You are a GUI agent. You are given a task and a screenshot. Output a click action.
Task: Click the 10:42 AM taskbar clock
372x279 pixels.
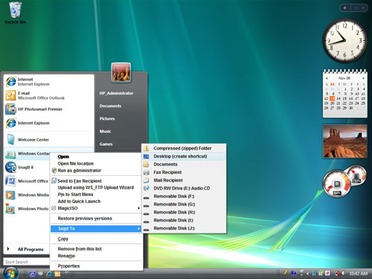tap(358, 273)
